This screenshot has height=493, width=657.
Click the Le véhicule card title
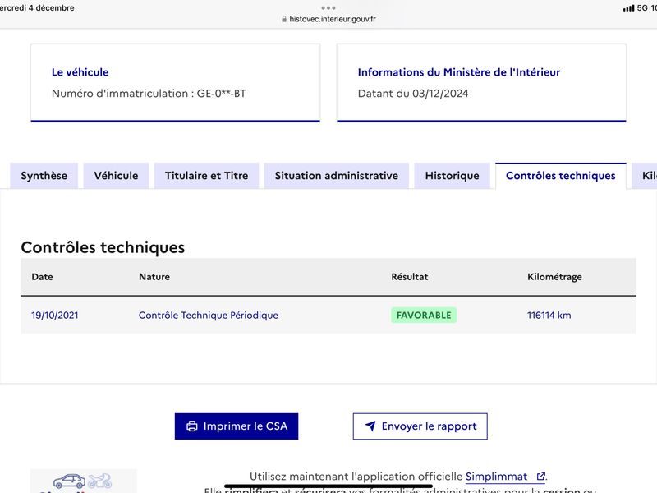click(80, 72)
